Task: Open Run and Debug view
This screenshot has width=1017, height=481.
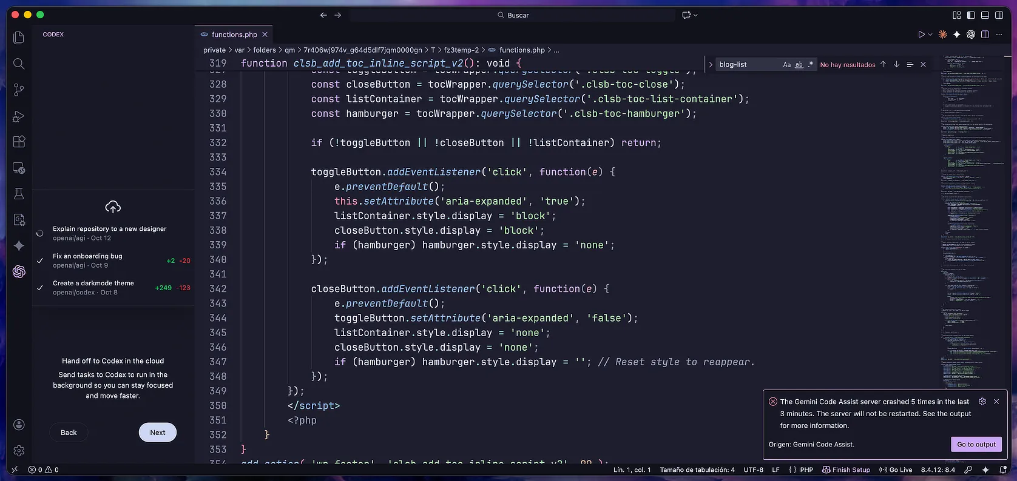Action: click(x=19, y=116)
